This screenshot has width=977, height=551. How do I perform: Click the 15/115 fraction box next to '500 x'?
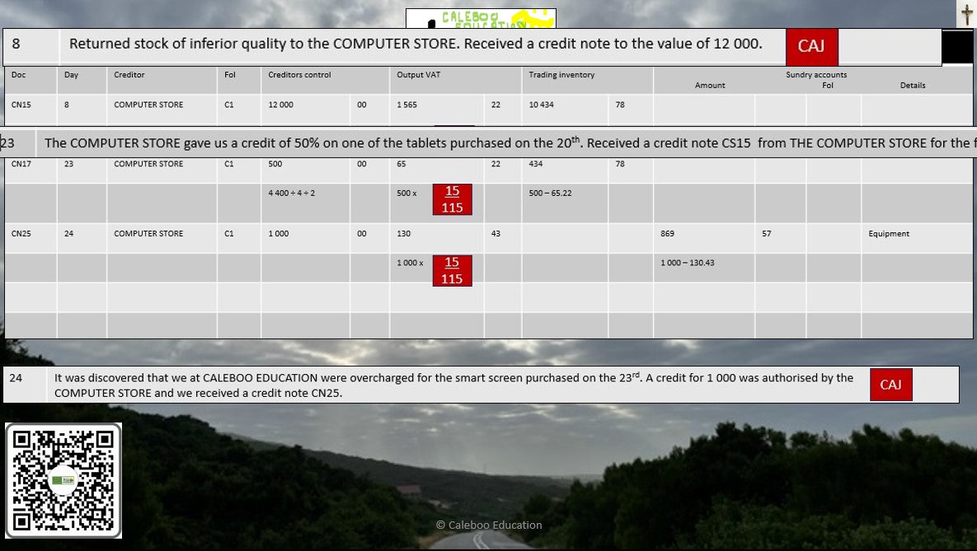453,199
